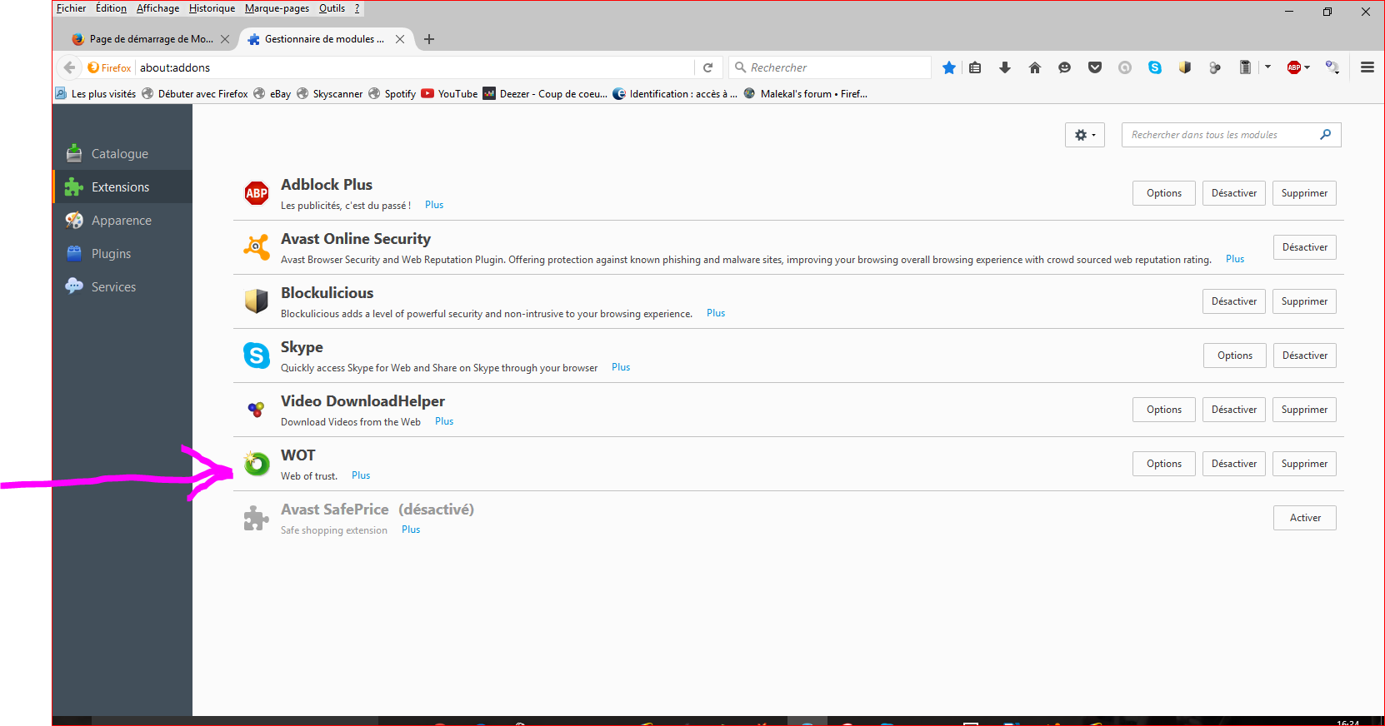Click the Rechercher browser search box
The width and height of the screenshot is (1385, 726).
click(x=830, y=67)
